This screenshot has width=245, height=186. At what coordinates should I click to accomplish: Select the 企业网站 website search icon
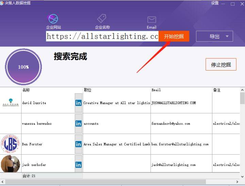[53, 19]
